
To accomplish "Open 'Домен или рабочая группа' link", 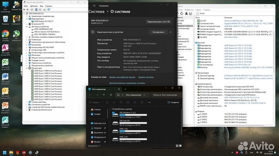I will click(x=122, y=77).
